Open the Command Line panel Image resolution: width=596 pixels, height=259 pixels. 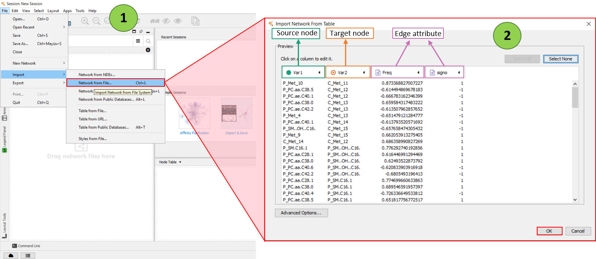point(26,246)
